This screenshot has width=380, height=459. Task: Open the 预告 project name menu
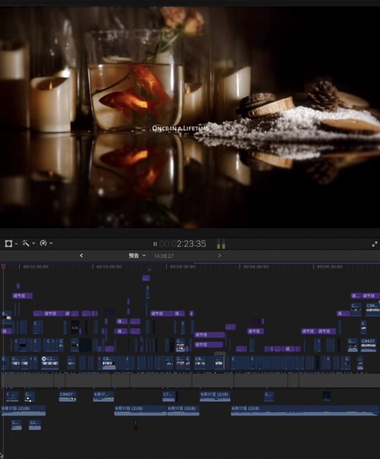[137, 256]
